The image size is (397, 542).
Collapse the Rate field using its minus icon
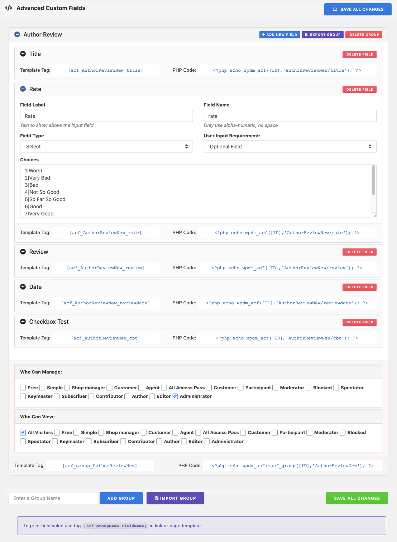point(23,89)
